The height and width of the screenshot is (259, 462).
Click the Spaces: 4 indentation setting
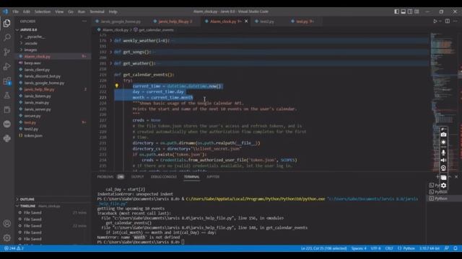(x=359, y=248)
